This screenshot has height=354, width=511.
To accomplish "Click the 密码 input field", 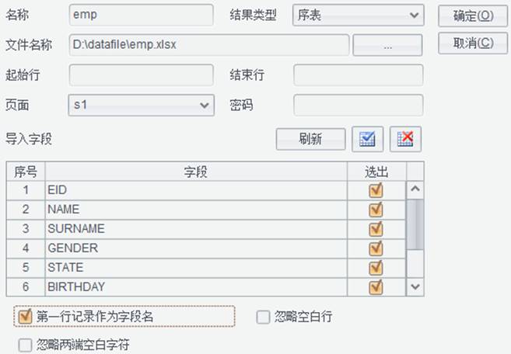I will click(358, 105).
